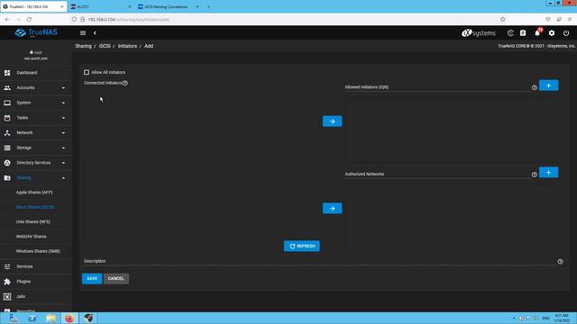Go to Initiators breadcrumb link
Screen dimensions: 577x324
click(127, 46)
